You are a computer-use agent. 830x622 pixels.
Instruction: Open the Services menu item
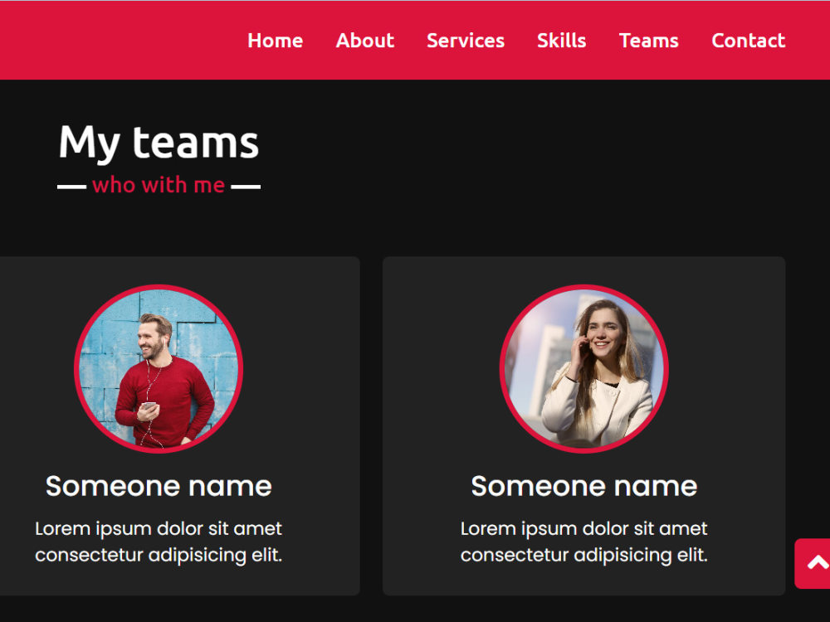click(x=466, y=41)
